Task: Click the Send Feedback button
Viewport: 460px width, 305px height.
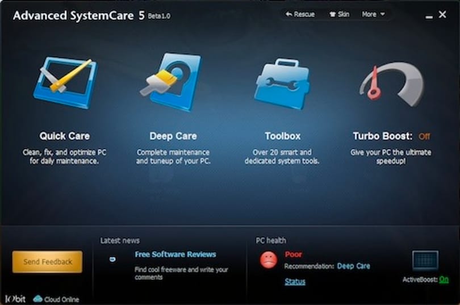Action: pos(47,262)
